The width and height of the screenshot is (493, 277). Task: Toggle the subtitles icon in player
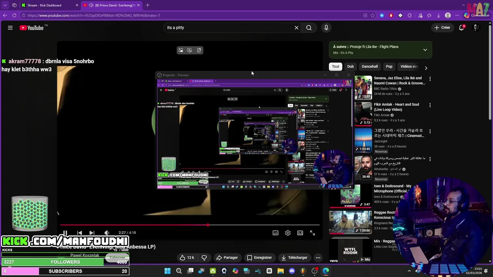[275, 233]
